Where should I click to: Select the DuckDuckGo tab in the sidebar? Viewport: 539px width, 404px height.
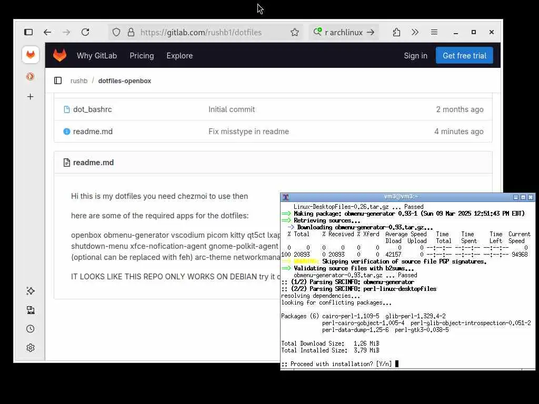(x=30, y=76)
